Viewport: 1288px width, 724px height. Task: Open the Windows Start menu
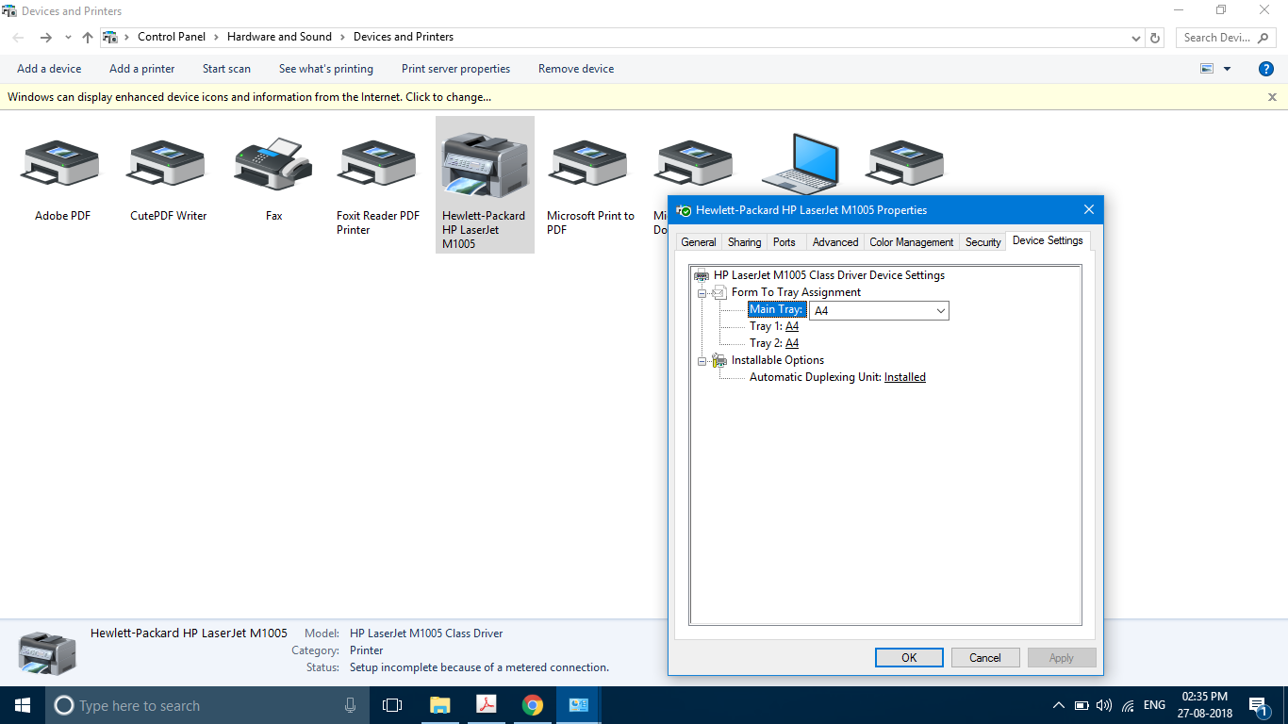coord(22,705)
